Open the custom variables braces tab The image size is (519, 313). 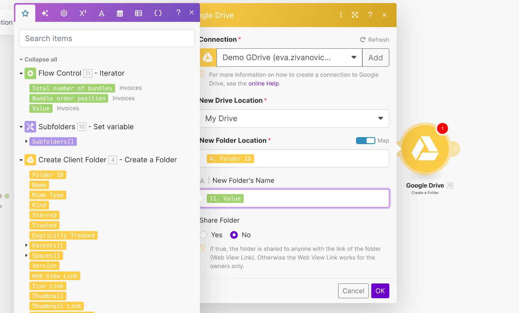(158, 13)
